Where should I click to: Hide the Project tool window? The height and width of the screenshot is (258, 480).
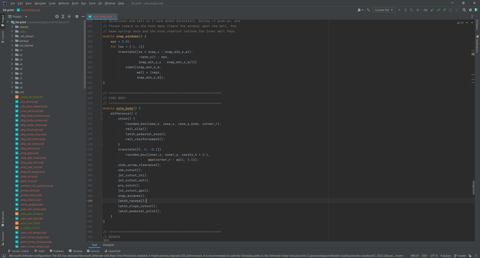click(83, 16)
